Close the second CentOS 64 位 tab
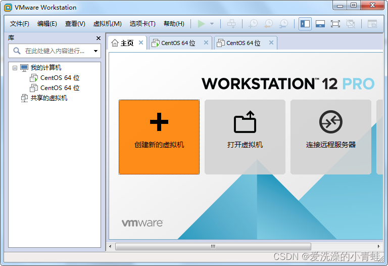Image resolution: width=388 pixels, height=266 pixels. 271,42
